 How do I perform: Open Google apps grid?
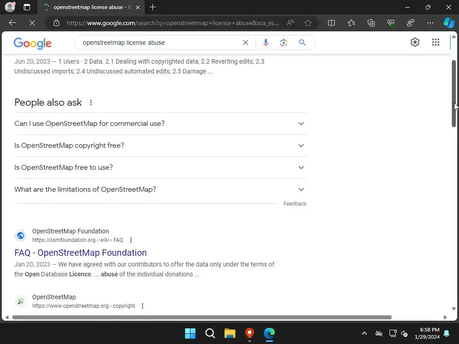click(x=436, y=43)
